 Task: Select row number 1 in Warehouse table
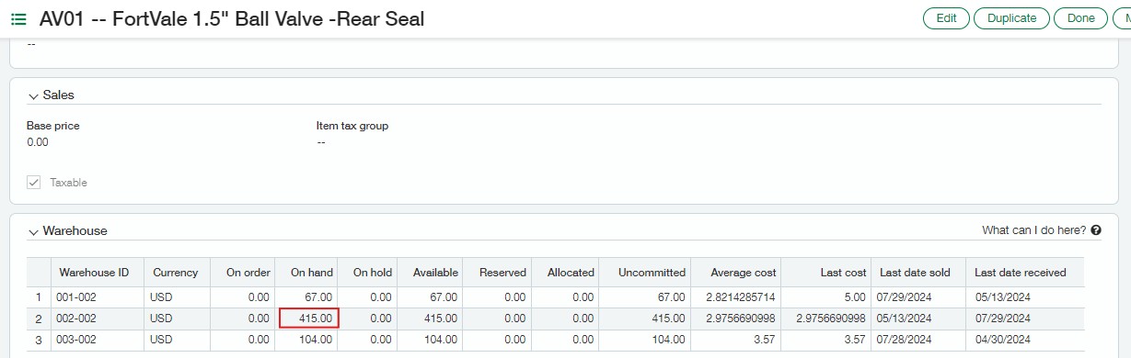click(38, 297)
